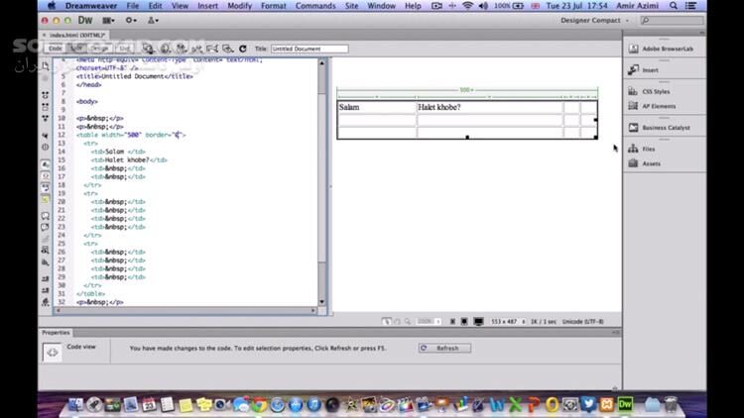Click the Title input field

pyautogui.click(x=309, y=48)
